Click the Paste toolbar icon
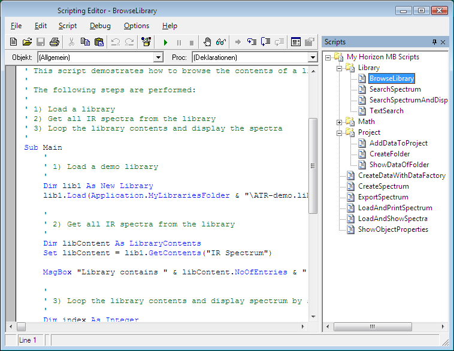 point(99,42)
